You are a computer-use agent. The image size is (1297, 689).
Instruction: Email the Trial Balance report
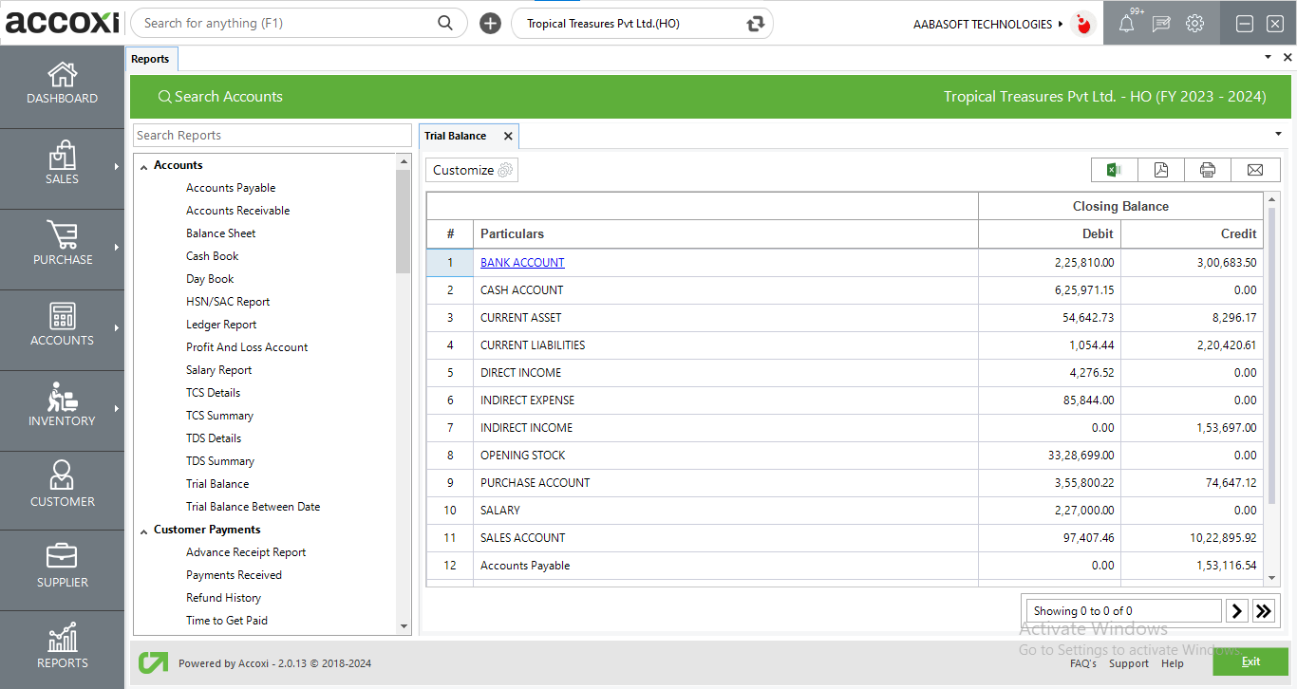click(x=1254, y=169)
